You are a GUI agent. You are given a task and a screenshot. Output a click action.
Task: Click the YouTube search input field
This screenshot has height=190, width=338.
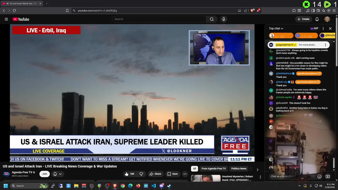coord(159,19)
